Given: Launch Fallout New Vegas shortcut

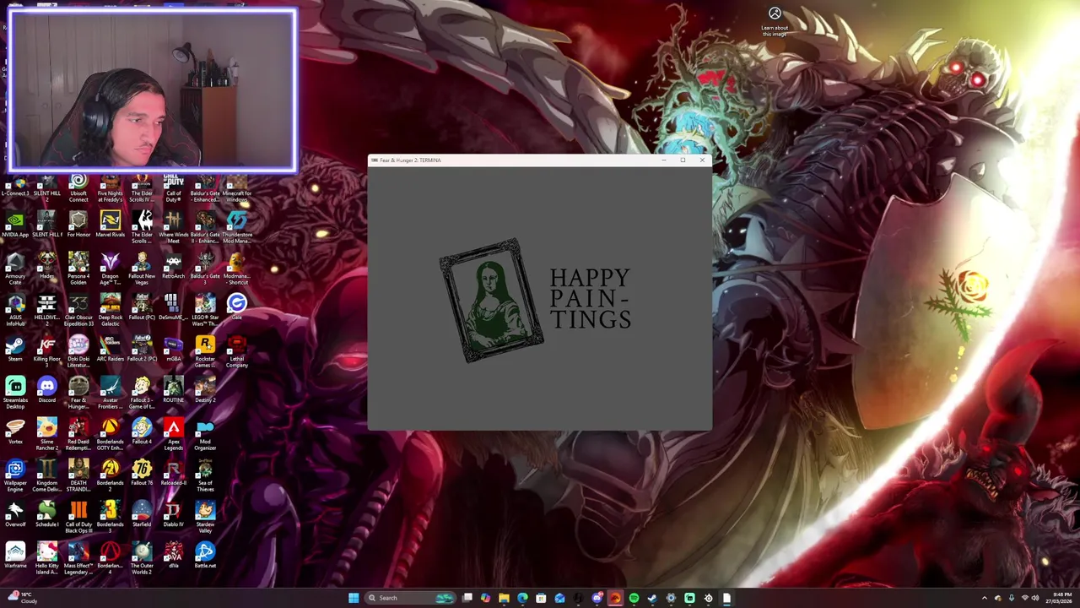Looking at the screenshot, I should (x=142, y=267).
